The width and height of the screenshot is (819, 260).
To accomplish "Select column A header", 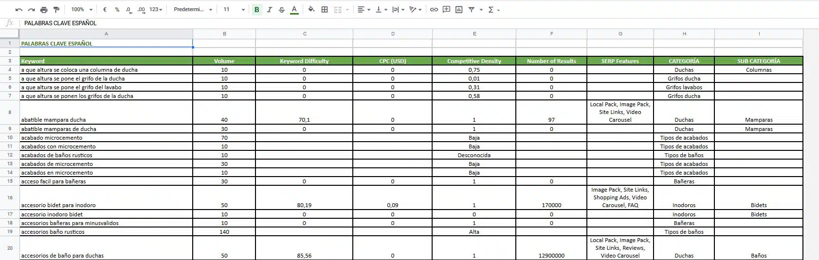I will 106,34.
